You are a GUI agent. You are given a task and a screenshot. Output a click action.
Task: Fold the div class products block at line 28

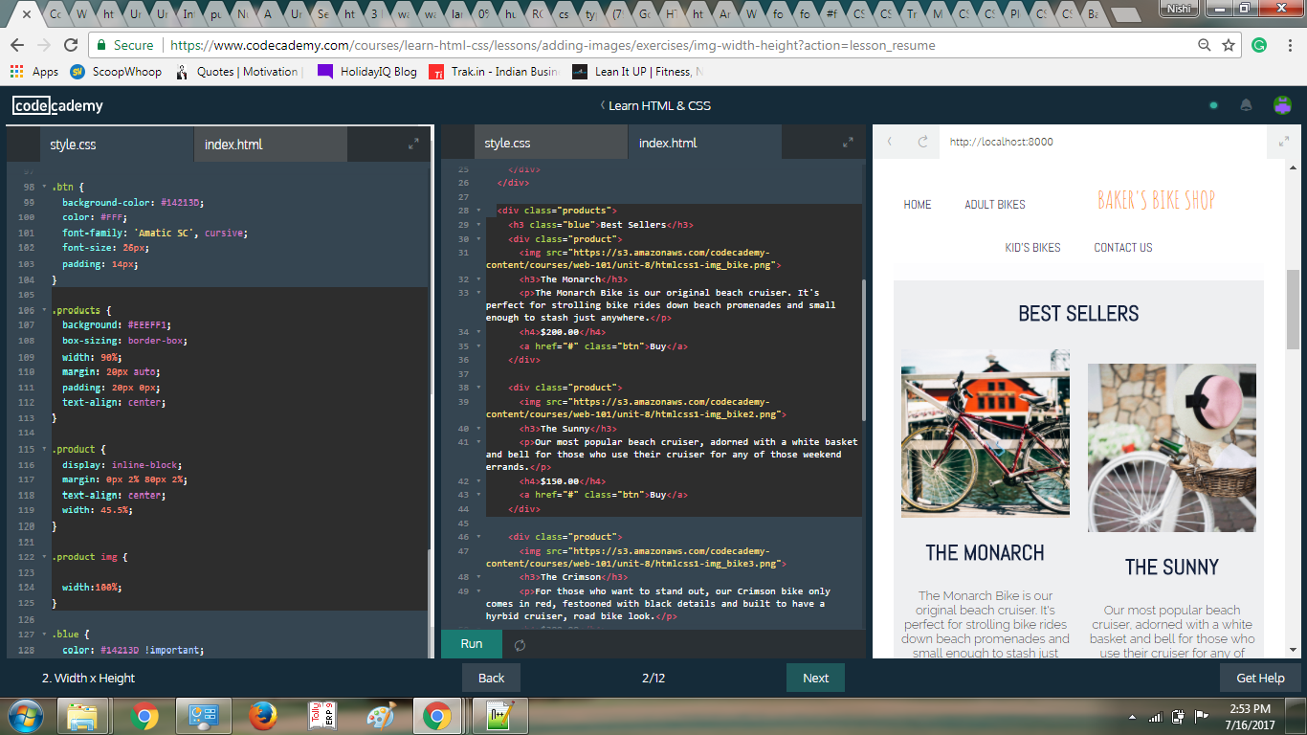(478, 211)
